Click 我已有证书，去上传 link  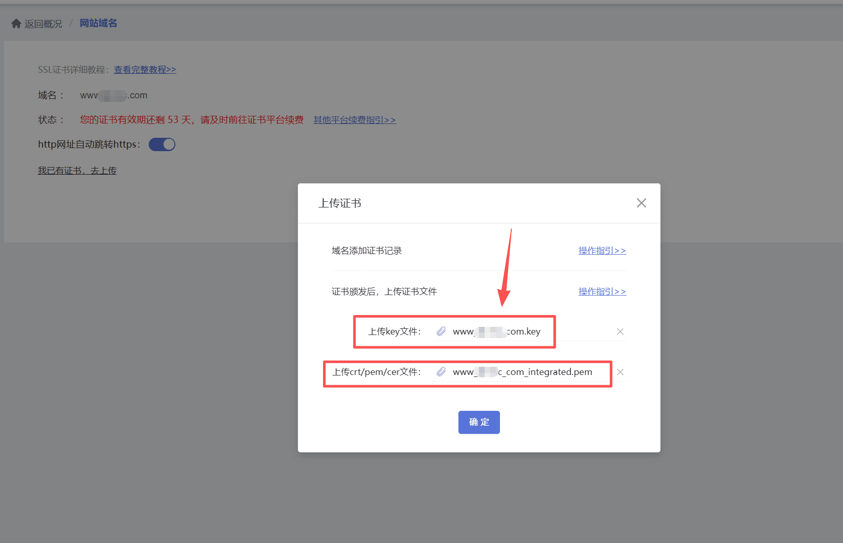[x=77, y=170]
